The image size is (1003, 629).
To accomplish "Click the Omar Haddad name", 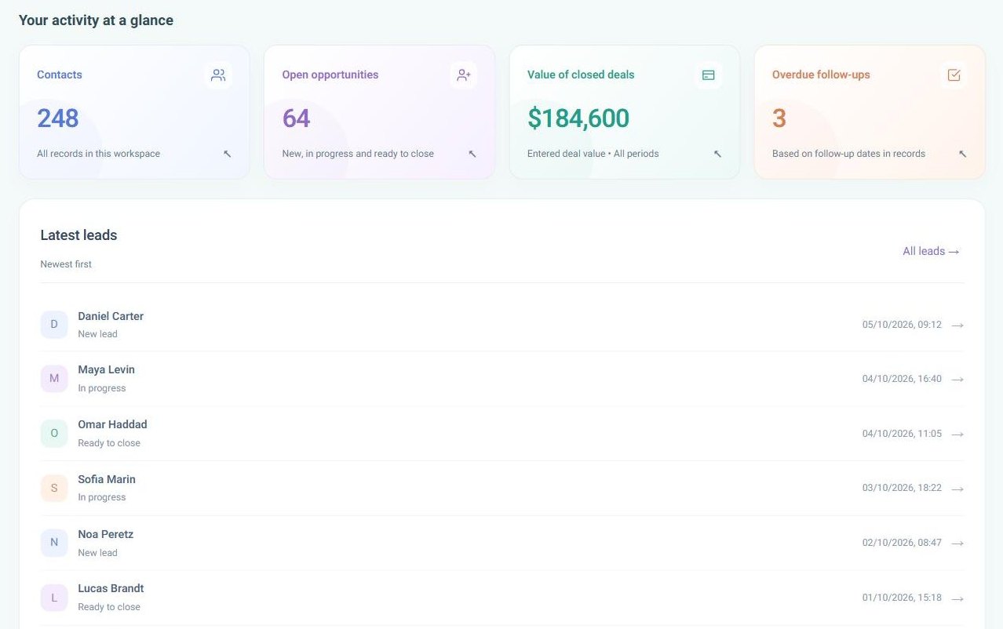I will pyautogui.click(x=112, y=424).
